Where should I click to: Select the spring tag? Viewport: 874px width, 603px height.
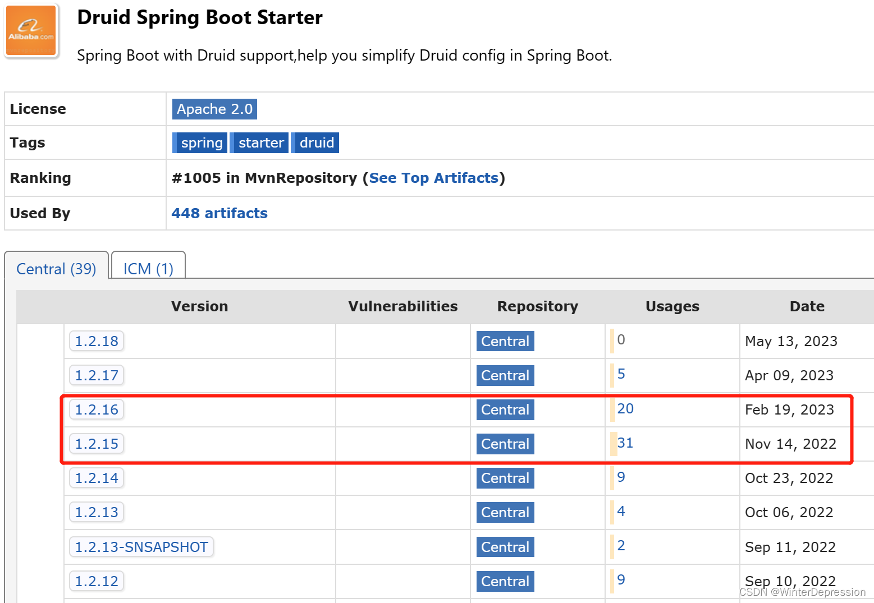click(200, 142)
